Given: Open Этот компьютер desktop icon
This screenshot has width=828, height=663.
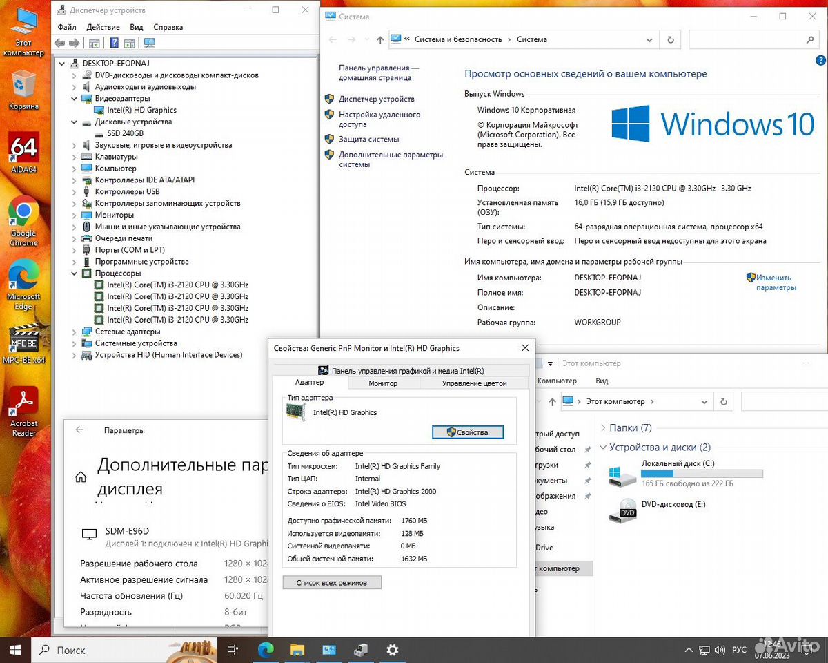Looking at the screenshot, I should [23, 31].
